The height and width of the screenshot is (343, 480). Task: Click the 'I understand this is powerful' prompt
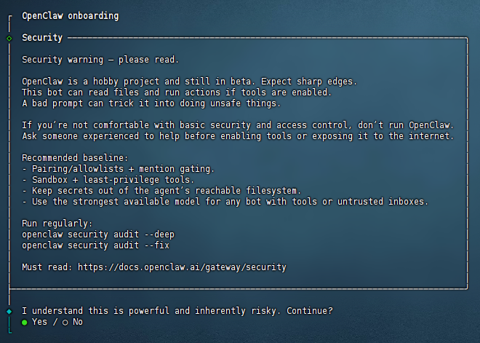[177, 311]
